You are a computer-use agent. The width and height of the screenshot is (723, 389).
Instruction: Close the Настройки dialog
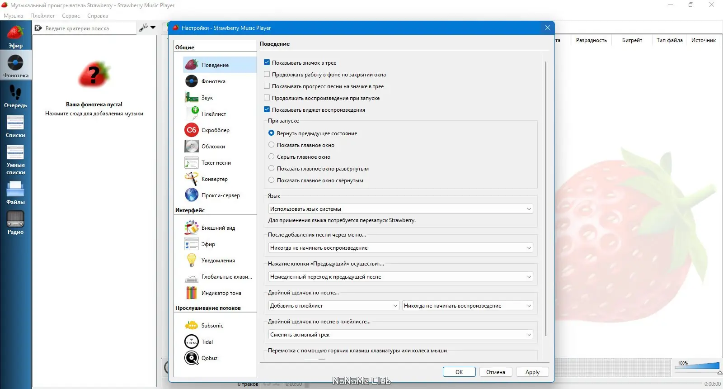click(547, 28)
